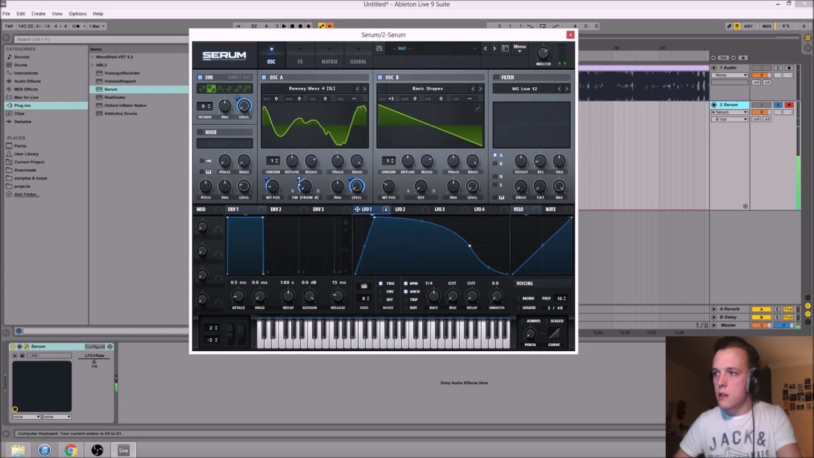The width and height of the screenshot is (814, 458).
Task: Click Ableton Record button in transport
Action: click(x=301, y=26)
